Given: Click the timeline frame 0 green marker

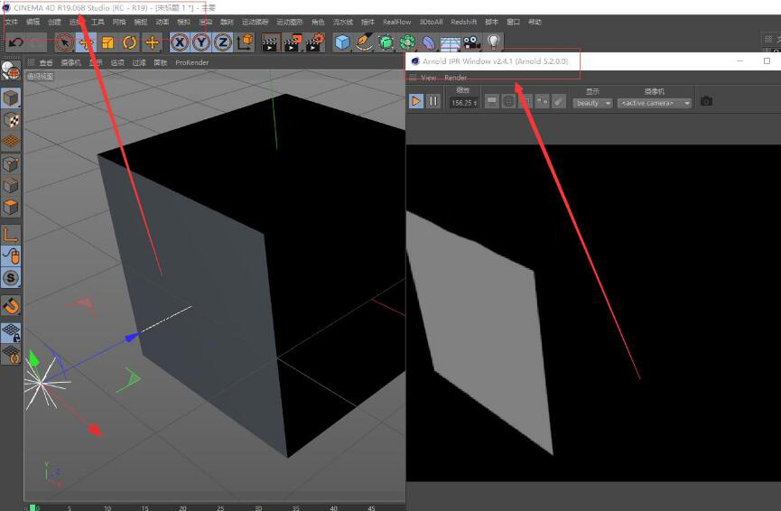Looking at the screenshot, I should point(33,507).
